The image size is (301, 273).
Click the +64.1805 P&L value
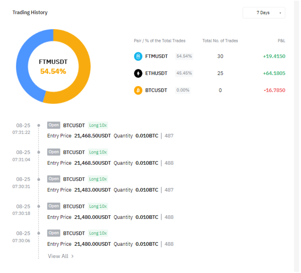[x=274, y=73]
